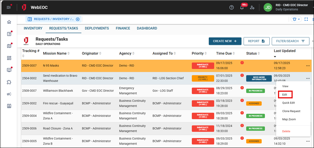Open the hamburger navigation menu
314x148 pixels.
coord(9,7)
